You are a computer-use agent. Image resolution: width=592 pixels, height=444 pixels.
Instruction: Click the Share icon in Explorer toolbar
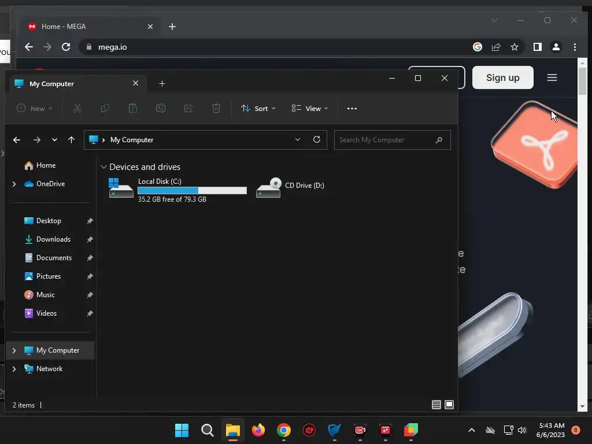pyautogui.click(x=188, y=108)
